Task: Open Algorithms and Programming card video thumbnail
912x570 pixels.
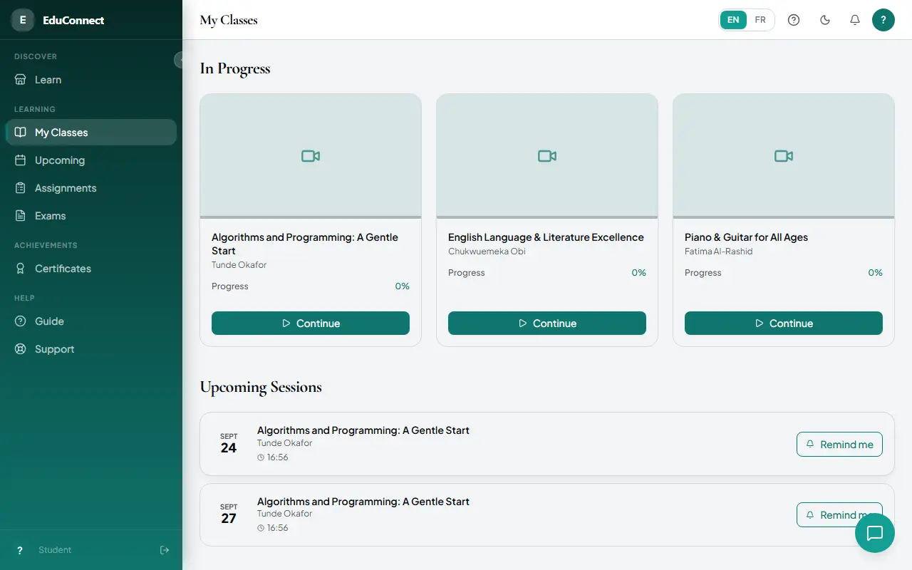Action: [x=311, y=155]
